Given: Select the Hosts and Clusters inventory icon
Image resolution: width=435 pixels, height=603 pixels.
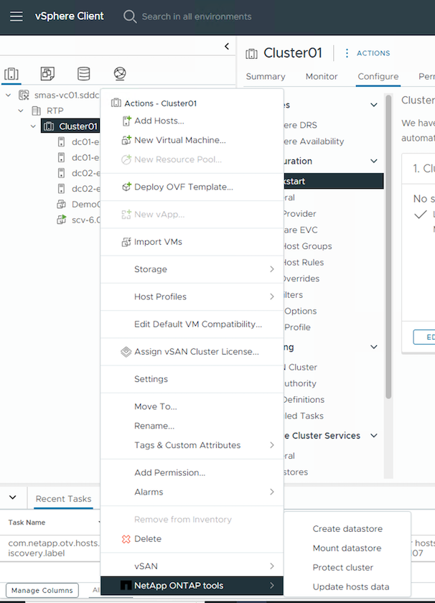Looking at the screenshot, I should click(x=11, y=74).
